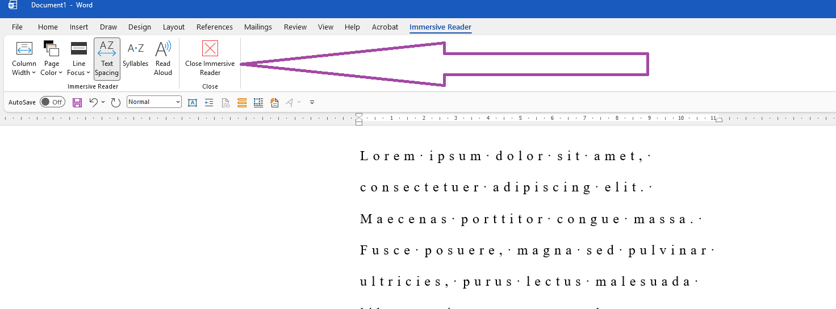The image size is (836, 309).
Task: Click the Word app icon in title bar
Action: [x=12, y=5]
